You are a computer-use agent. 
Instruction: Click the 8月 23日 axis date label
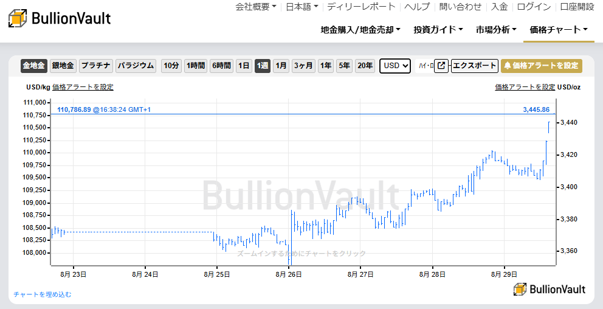(x=75, y=274)
